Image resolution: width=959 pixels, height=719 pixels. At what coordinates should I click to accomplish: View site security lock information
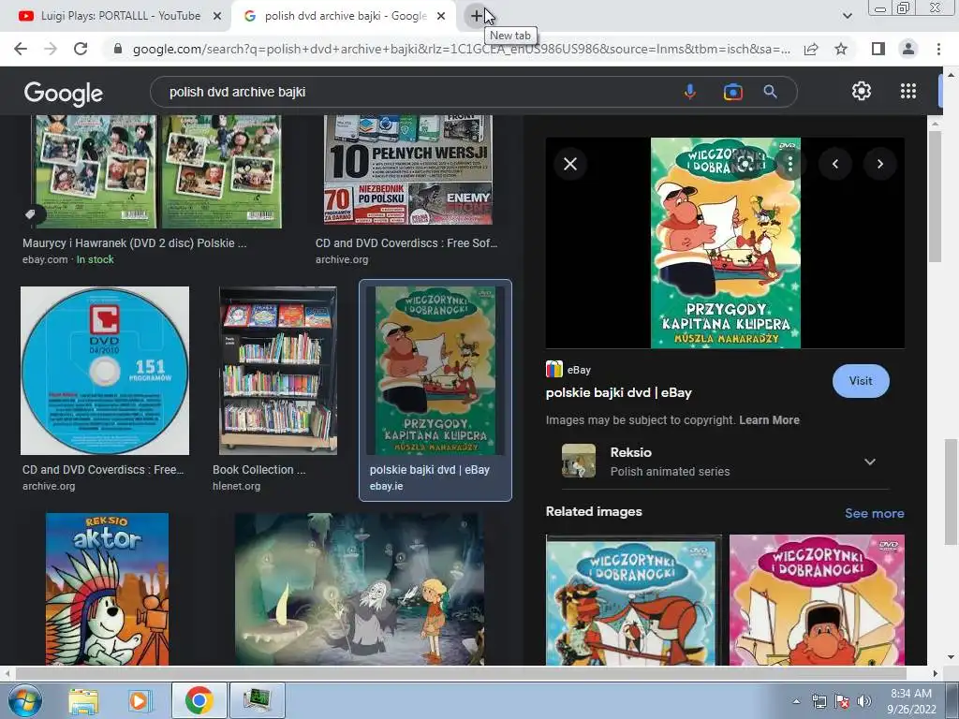click(x=118, y=49)
